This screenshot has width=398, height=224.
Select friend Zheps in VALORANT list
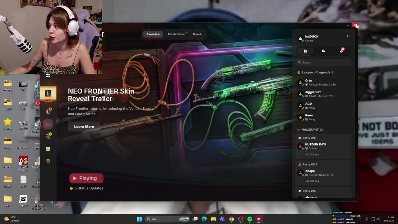pos(323,173)
